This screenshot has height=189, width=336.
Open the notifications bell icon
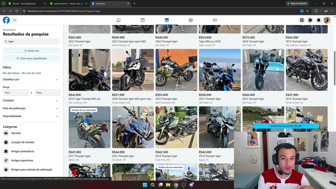click(x=319, y=20)
